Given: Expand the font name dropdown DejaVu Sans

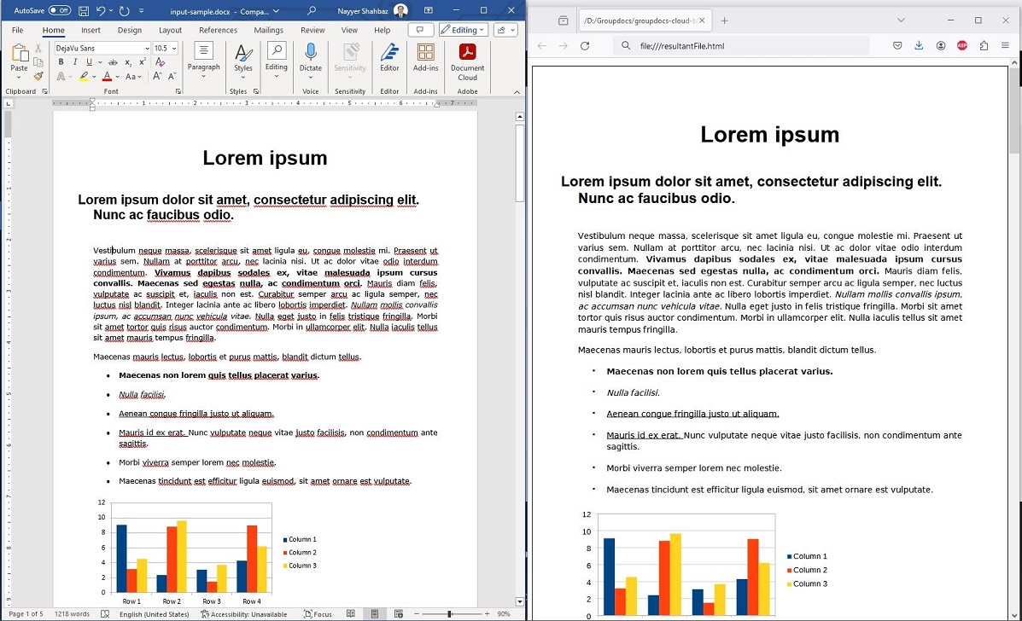Looking at the screenshot, I should coord(147,49).
